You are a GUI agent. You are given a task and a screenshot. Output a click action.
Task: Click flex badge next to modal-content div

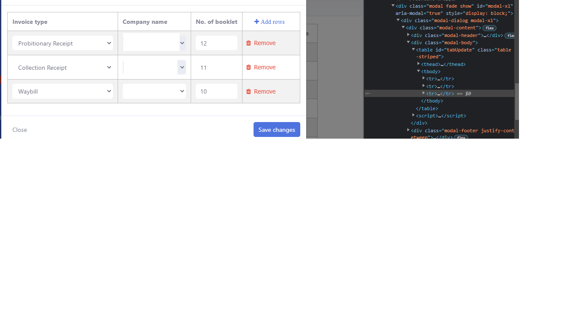click(x=489, y=28)
